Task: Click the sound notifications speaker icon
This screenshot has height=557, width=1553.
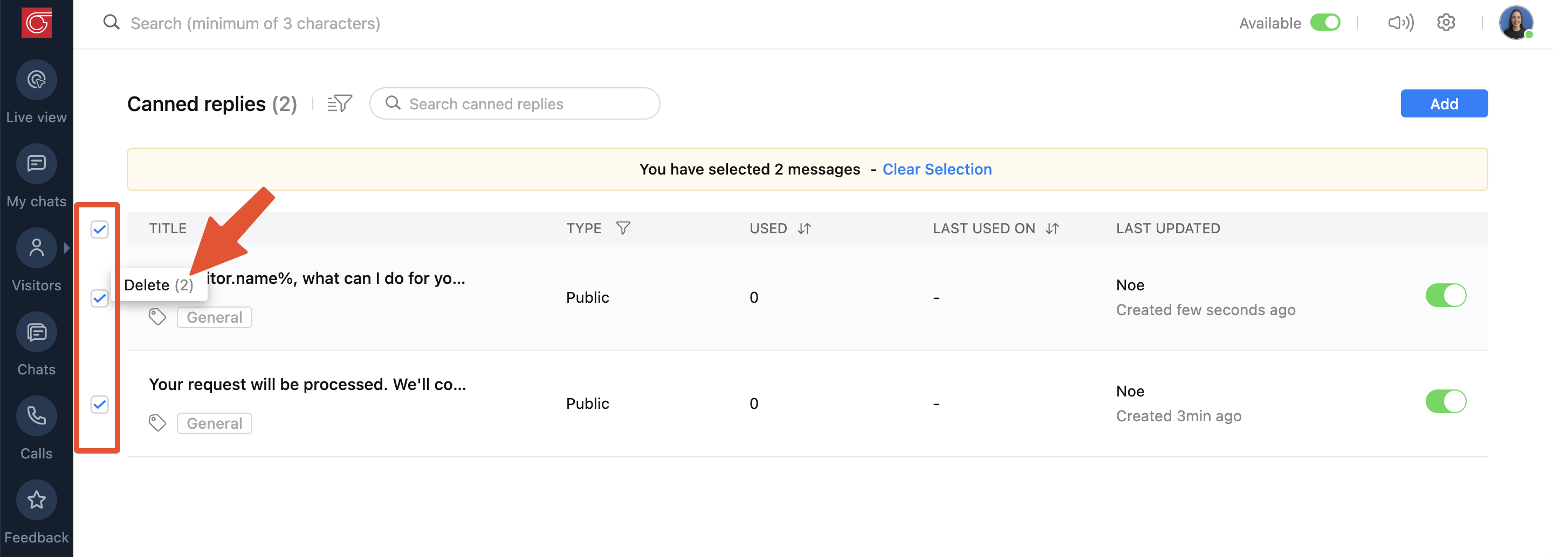Action: point(1400,23)
